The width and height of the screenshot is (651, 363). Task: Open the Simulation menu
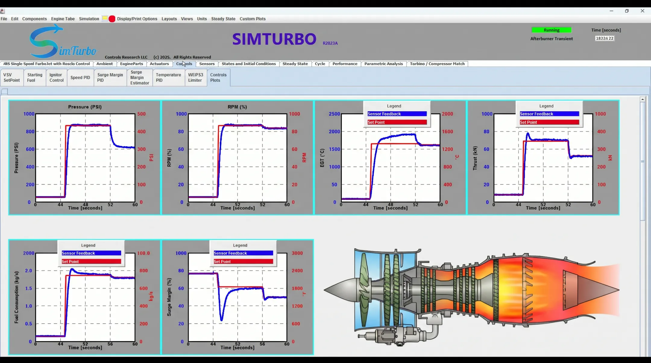pos(89,19)
